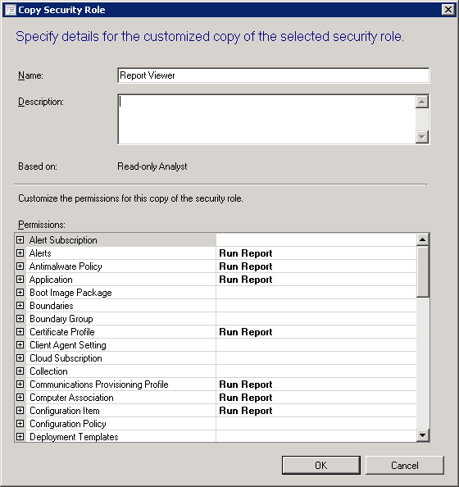Click Run Report value for Computer Association

(246, 398)
